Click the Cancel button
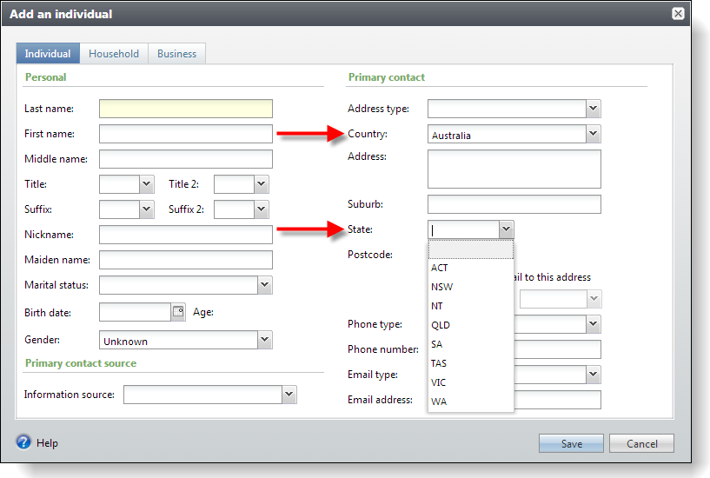This screenshot has height=478, width=710. pos(641,443)
